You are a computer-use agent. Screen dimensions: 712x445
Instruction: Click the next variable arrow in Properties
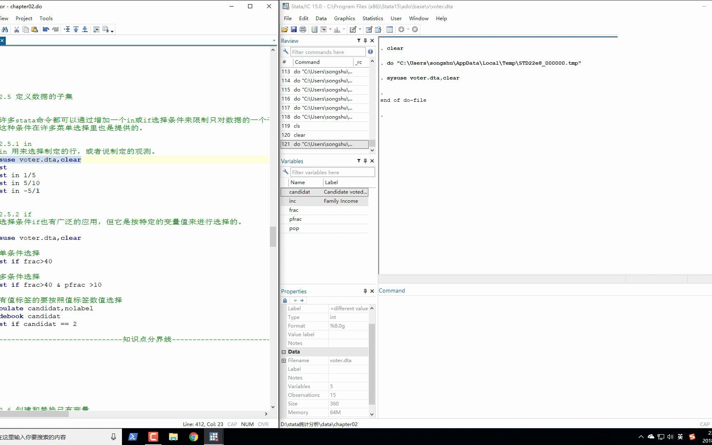[x=302, y=300]
